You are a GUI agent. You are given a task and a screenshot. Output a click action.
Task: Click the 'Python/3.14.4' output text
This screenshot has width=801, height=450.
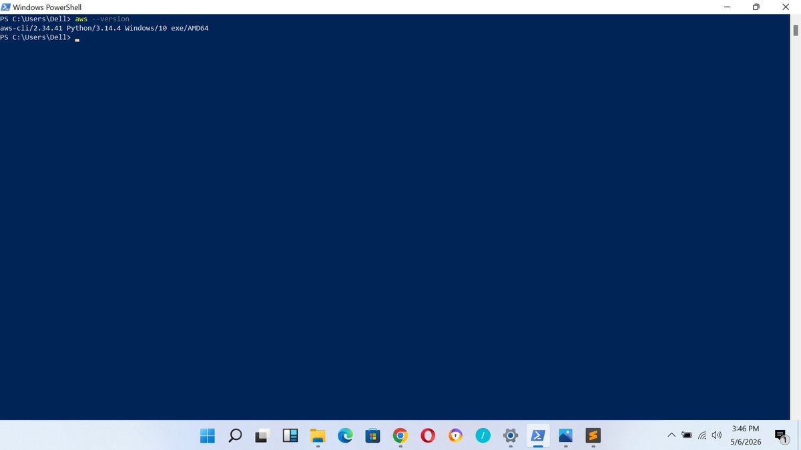94,29
